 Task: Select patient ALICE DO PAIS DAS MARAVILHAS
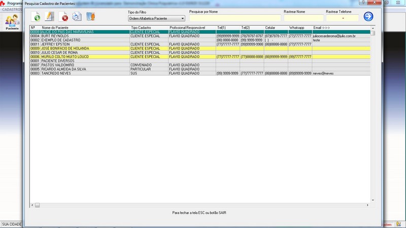click(200, 32)
